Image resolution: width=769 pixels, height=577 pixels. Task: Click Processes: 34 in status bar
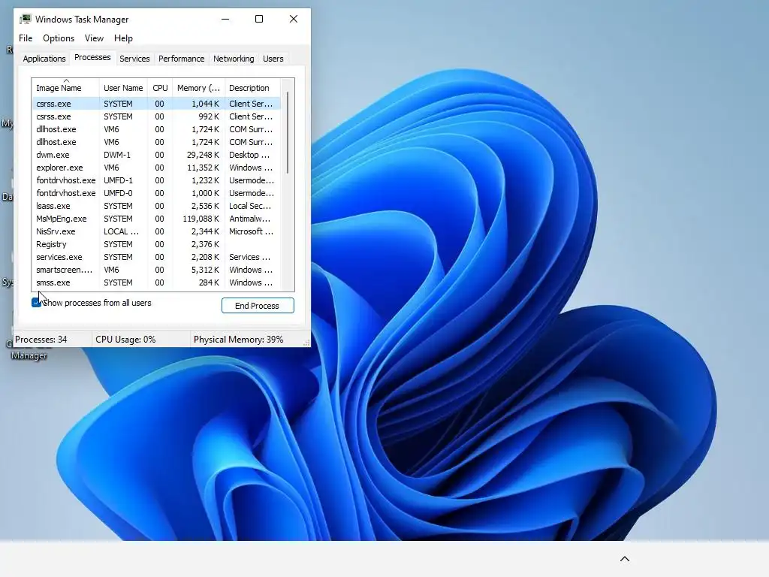pos(41,340)
